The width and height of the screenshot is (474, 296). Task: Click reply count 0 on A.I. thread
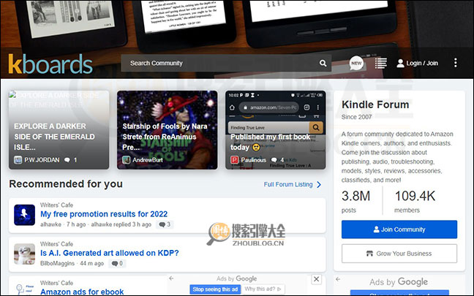[x=117, y=263]
